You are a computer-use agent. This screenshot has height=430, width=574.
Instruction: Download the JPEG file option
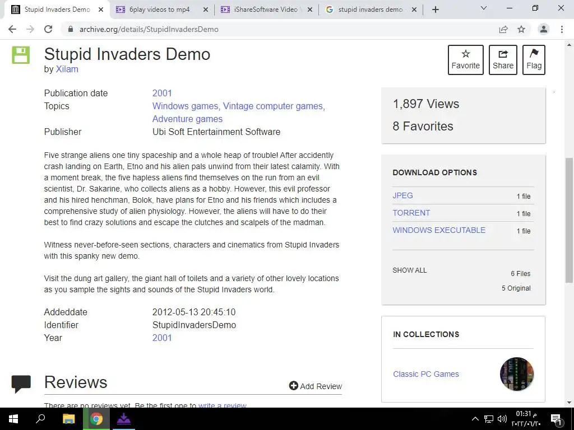pos(402,195)
